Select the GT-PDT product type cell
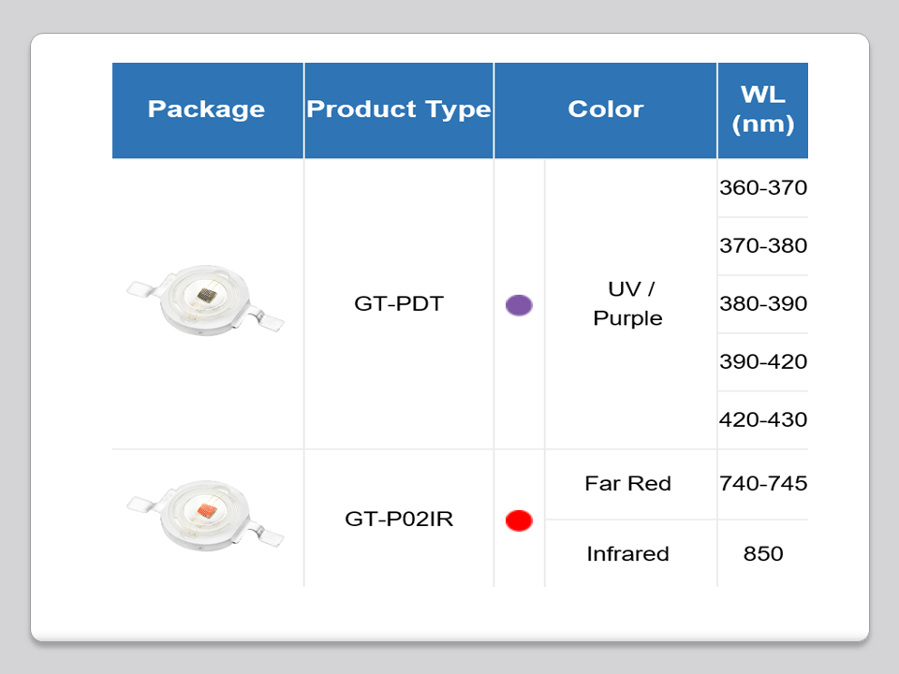899x674 pixels. click(x=398, y=303)
